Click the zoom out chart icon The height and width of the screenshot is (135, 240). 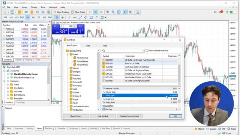point(113,12)
